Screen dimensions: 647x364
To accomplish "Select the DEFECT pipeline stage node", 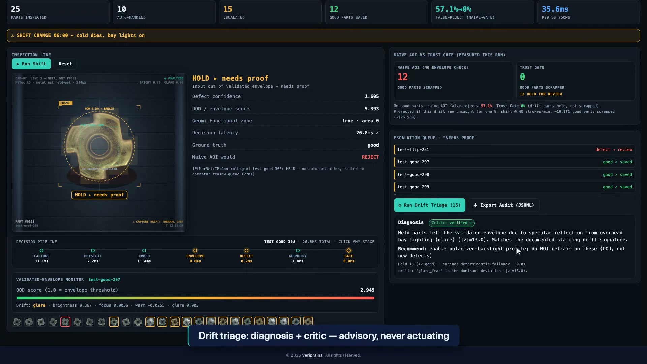I will (x=247, y=251).
